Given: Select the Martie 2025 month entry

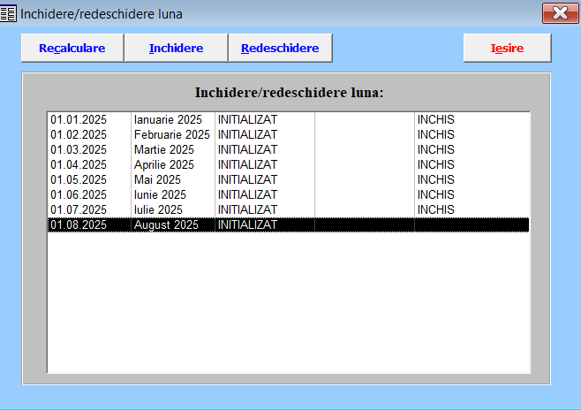Looking at the screenshot, I should point(164,149).
